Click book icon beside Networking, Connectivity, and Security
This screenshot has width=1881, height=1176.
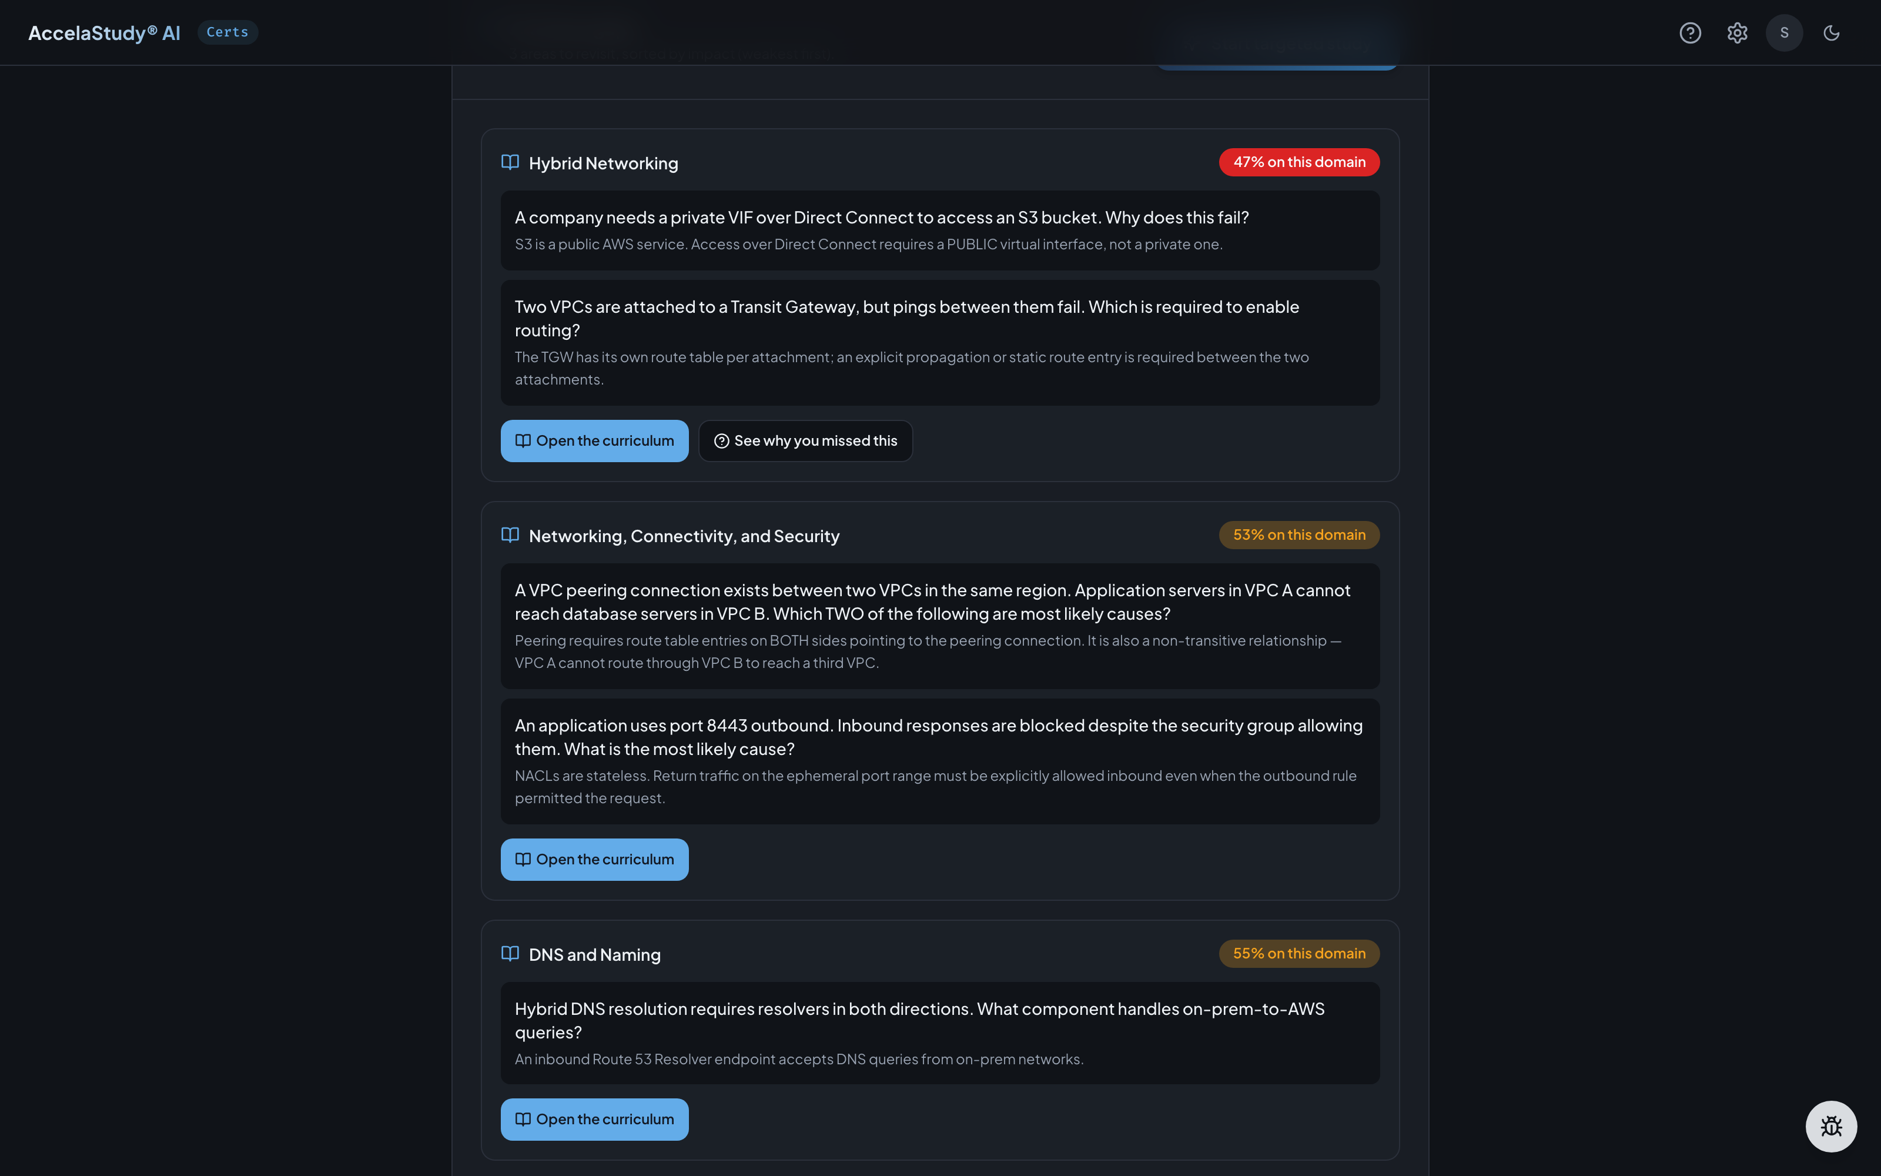[510, 535]
